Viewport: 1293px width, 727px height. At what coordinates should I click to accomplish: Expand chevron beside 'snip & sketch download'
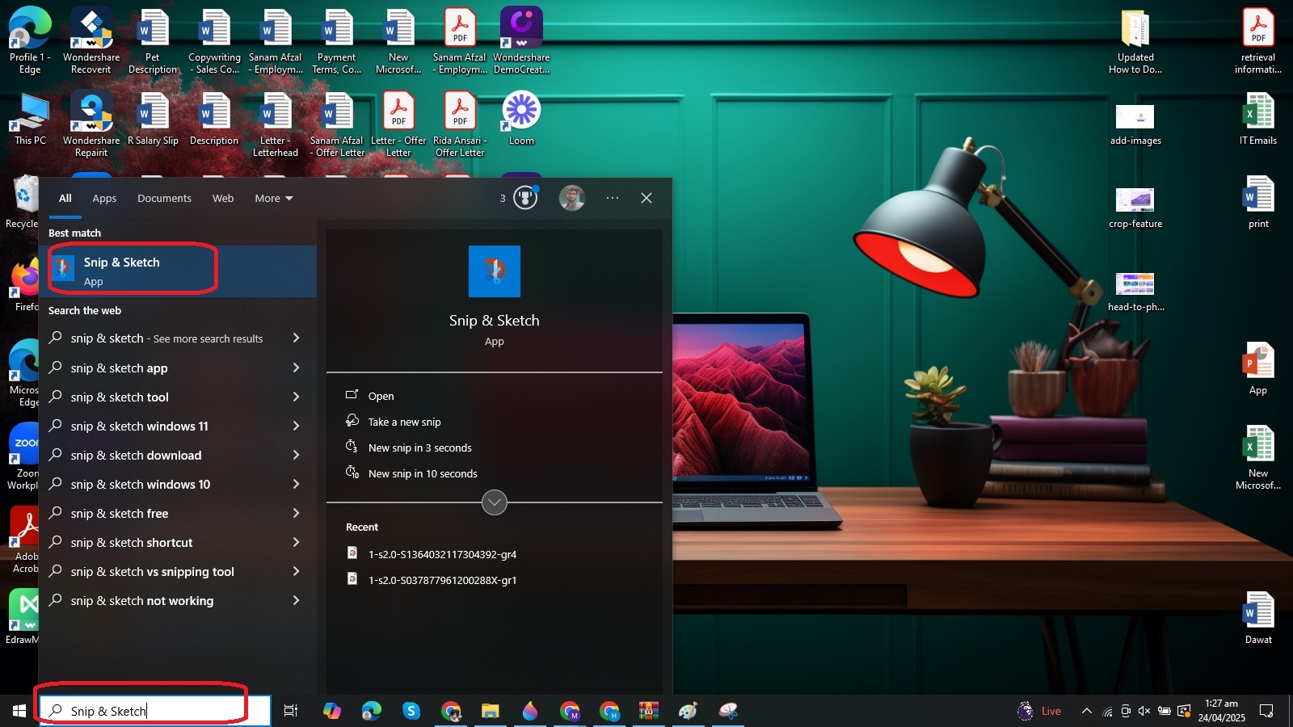pyautogui.click(x=296, y=455)
